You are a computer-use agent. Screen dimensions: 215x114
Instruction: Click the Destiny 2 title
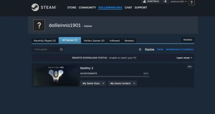tap(87, 68)
